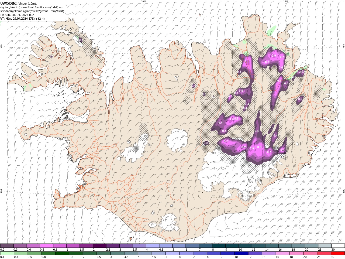Click the '0.2' label of the upper legend
The image size is (345, 259).
[x=2, y=250]
